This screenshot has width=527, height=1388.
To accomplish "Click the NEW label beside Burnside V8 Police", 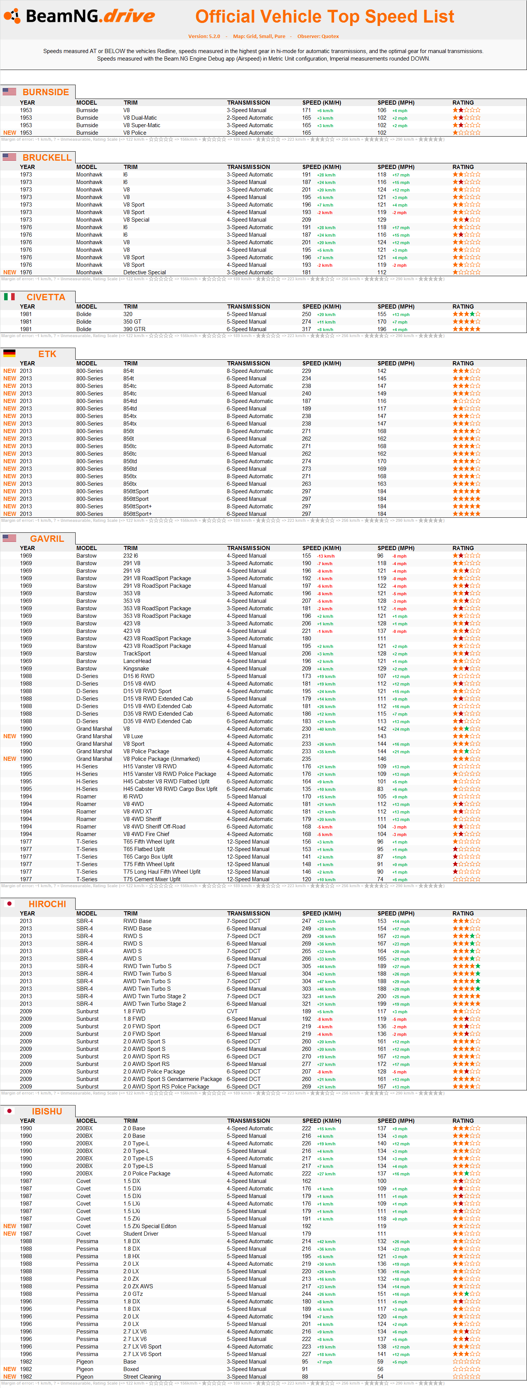I will (10, 132).
